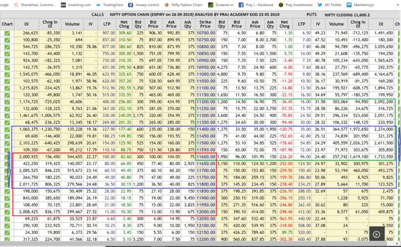Click the Strike Price column header

pos(205,24)
